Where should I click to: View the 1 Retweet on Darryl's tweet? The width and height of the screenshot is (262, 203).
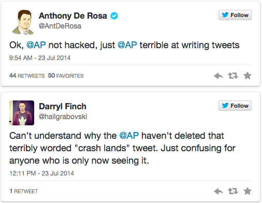(x=24, y=191)
